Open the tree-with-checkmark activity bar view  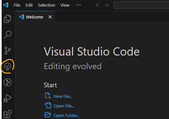pos(8,66)
